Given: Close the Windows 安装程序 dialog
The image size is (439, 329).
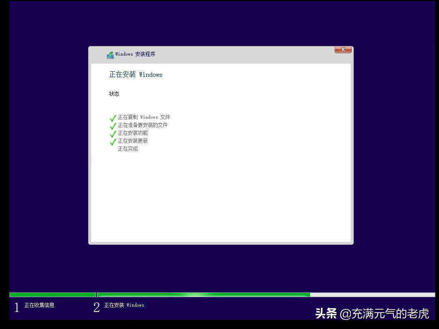Looking at the screenshot, I should tap(343, 49).
